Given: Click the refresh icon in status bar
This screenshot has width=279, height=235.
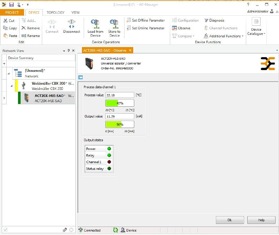Looking at the screenshot, I should (x=115, y=230).
